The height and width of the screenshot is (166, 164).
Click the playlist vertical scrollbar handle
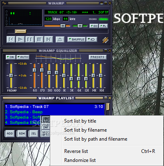tap(108, 106)
